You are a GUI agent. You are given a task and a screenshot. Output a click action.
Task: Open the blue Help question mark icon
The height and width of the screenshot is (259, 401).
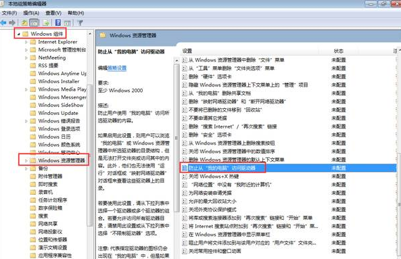[58, 22]
